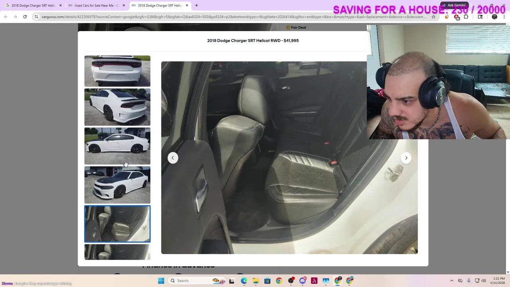Open the blue monitor app on taskbar

[x=326, y=281]
